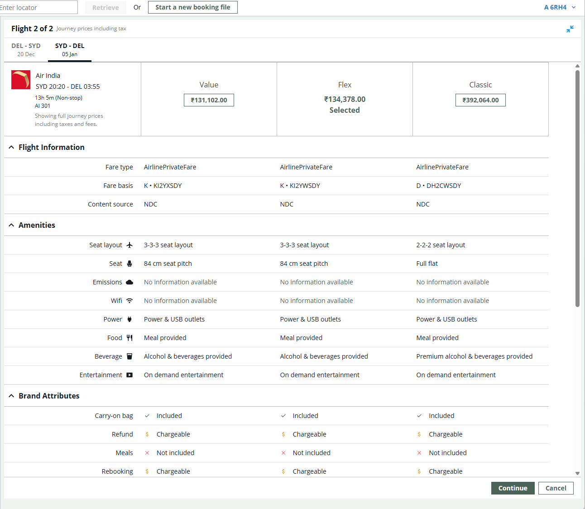Select the SYD - DEL 05 Jan tab
The height and width of the screenshot is (509, 585).
click(x=70, y=50)
